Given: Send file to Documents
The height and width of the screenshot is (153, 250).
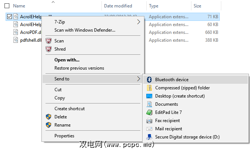Looking at the screenshot, I should click(x=166, y=104).
